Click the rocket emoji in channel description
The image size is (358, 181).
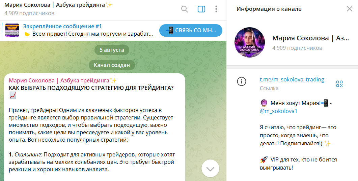pyautogui.click(x=264, y=160)
